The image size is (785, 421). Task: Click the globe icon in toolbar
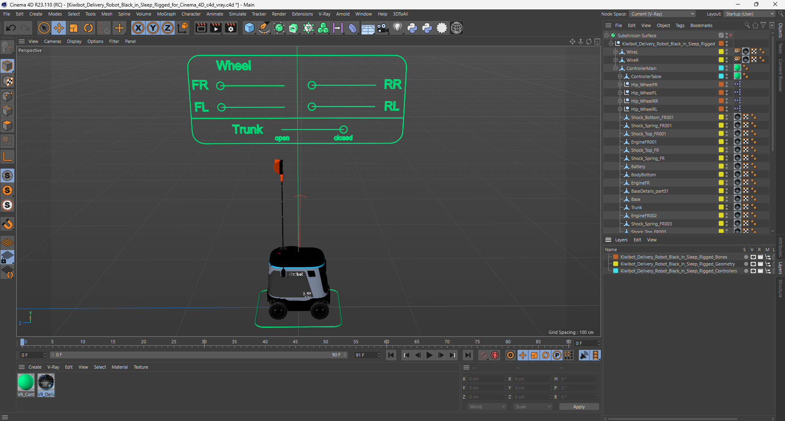tap(457, 28)
